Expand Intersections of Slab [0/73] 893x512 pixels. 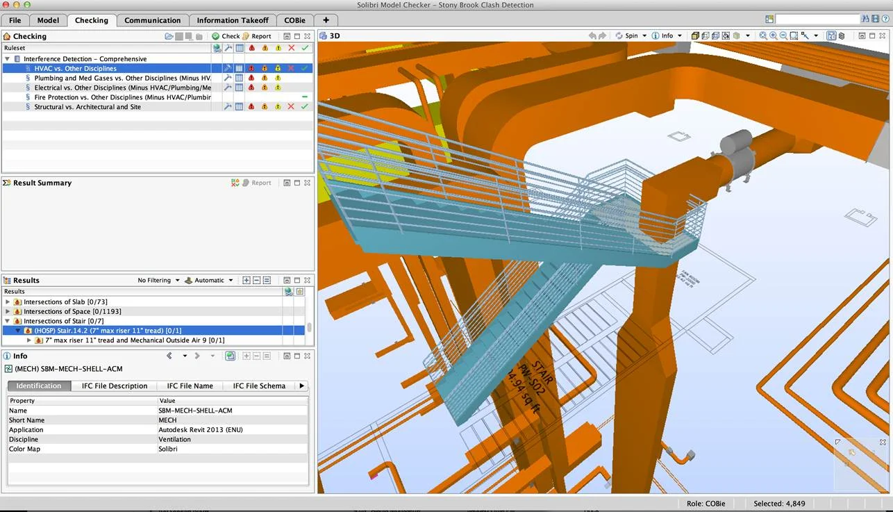[x=8, y=302]
